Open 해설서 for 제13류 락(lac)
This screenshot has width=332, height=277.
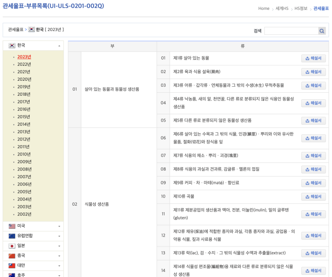314,253
